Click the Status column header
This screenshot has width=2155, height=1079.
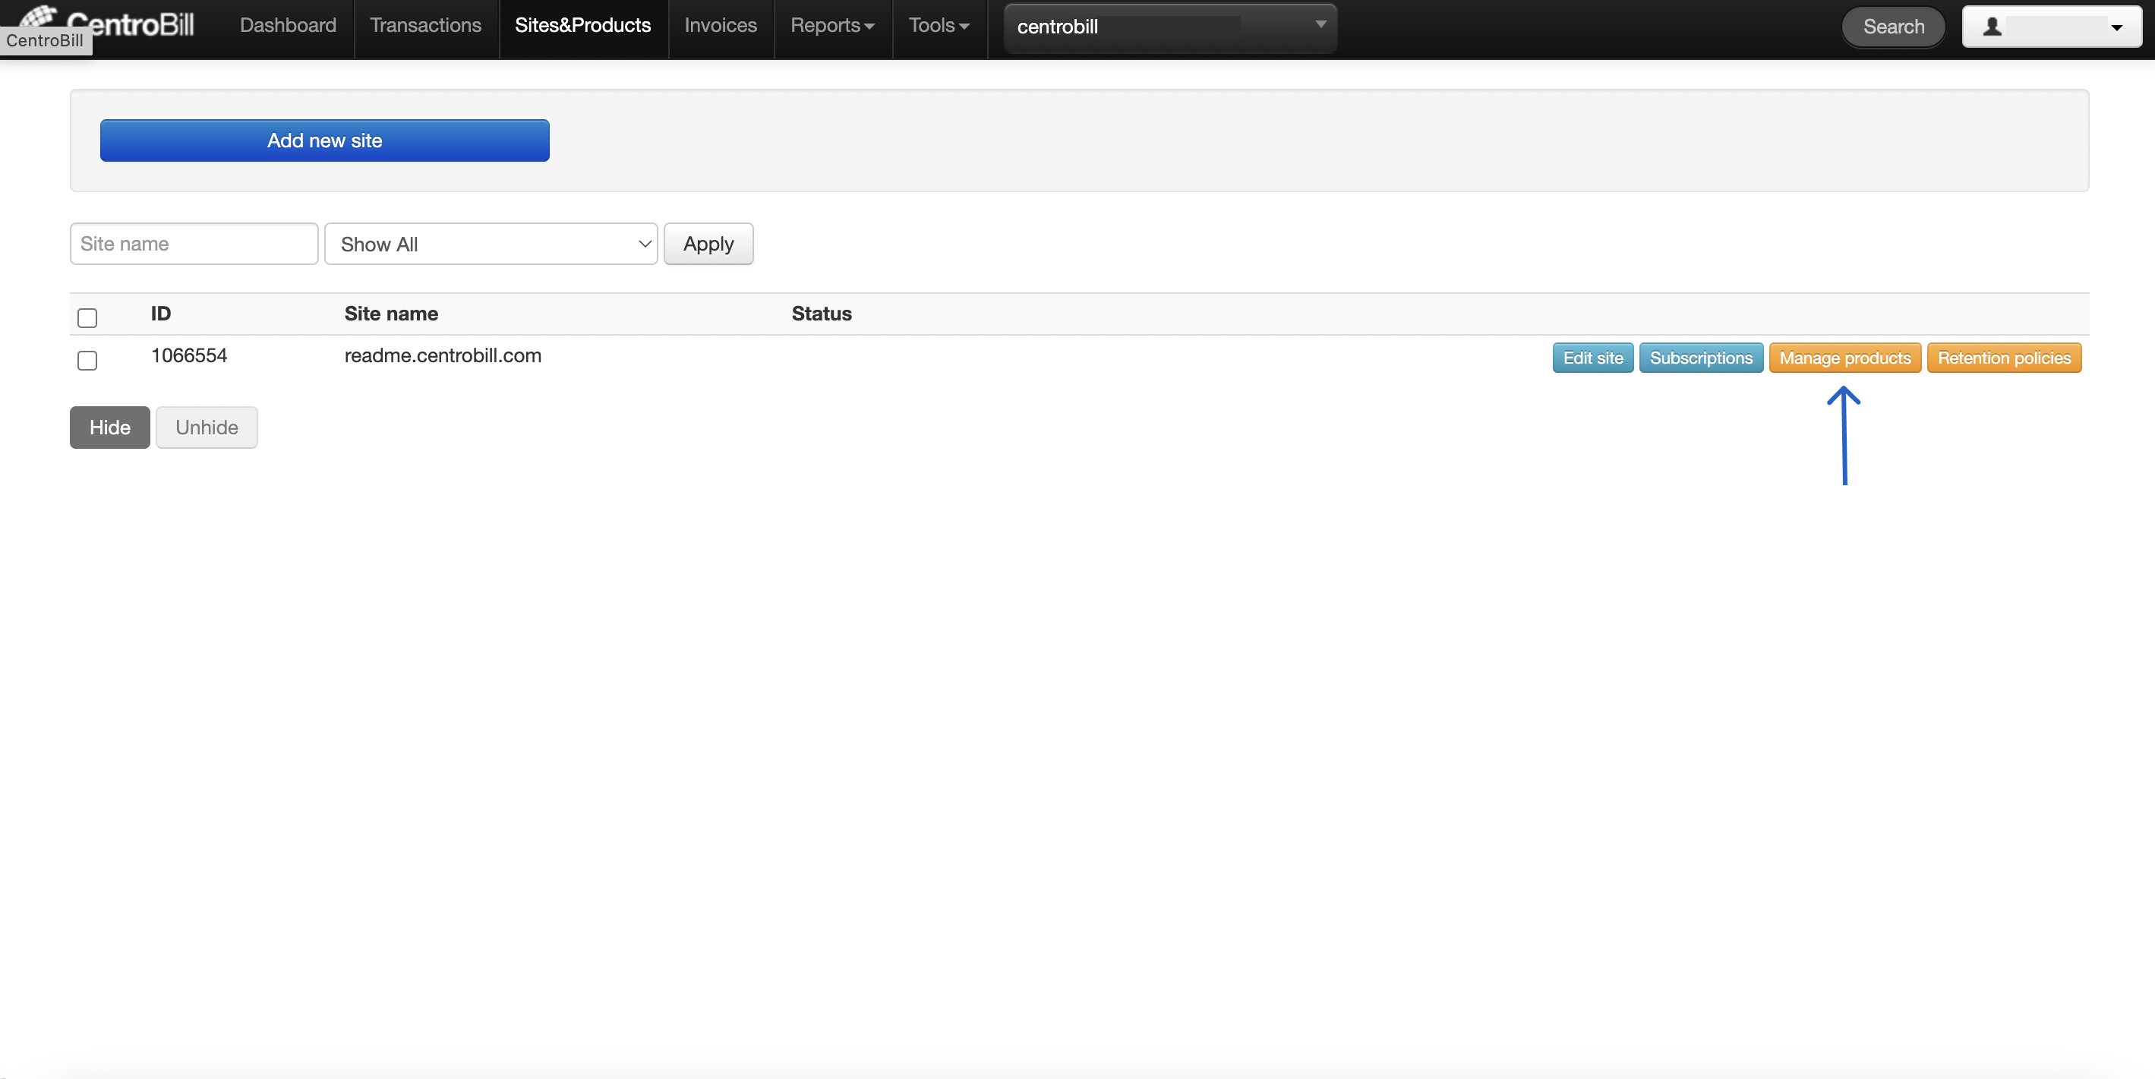click(822, 314)
